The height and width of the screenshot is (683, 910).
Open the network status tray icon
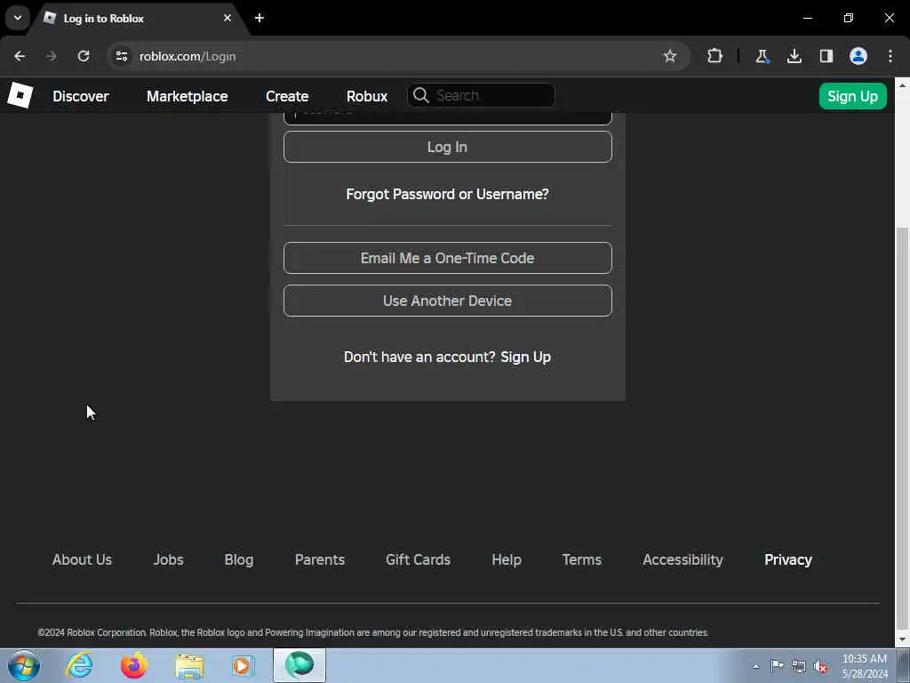pos(799,666)
